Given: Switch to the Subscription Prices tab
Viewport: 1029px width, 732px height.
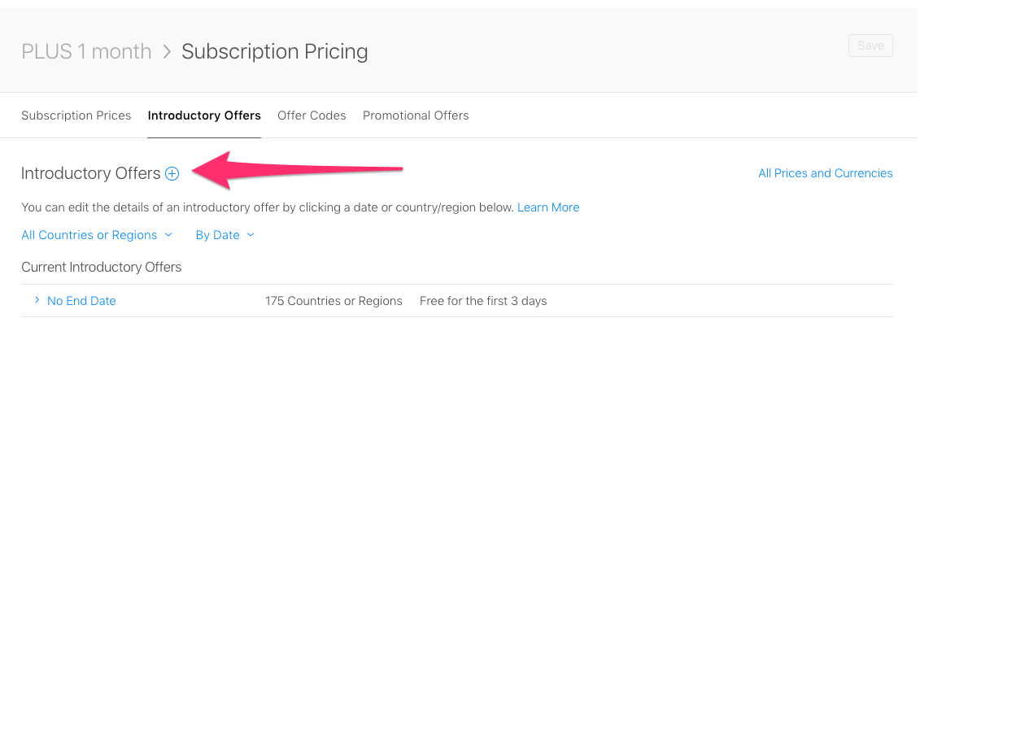Looking at the screenshot, I should 76,115.
